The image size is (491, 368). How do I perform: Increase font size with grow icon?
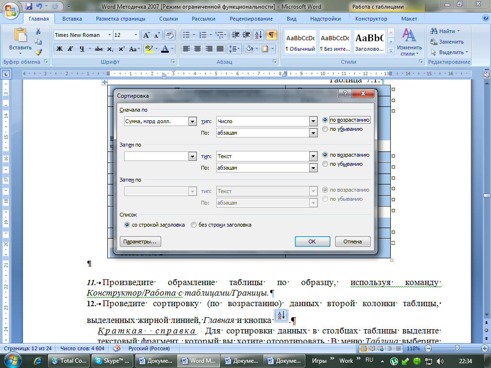tap(146, 35)
